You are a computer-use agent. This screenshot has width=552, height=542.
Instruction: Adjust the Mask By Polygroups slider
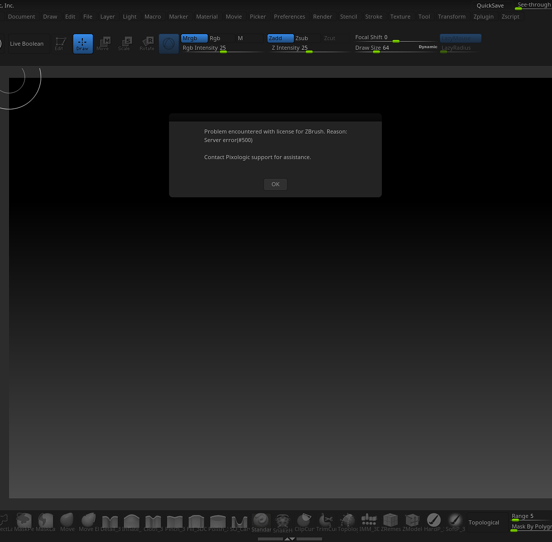[531, 527]
